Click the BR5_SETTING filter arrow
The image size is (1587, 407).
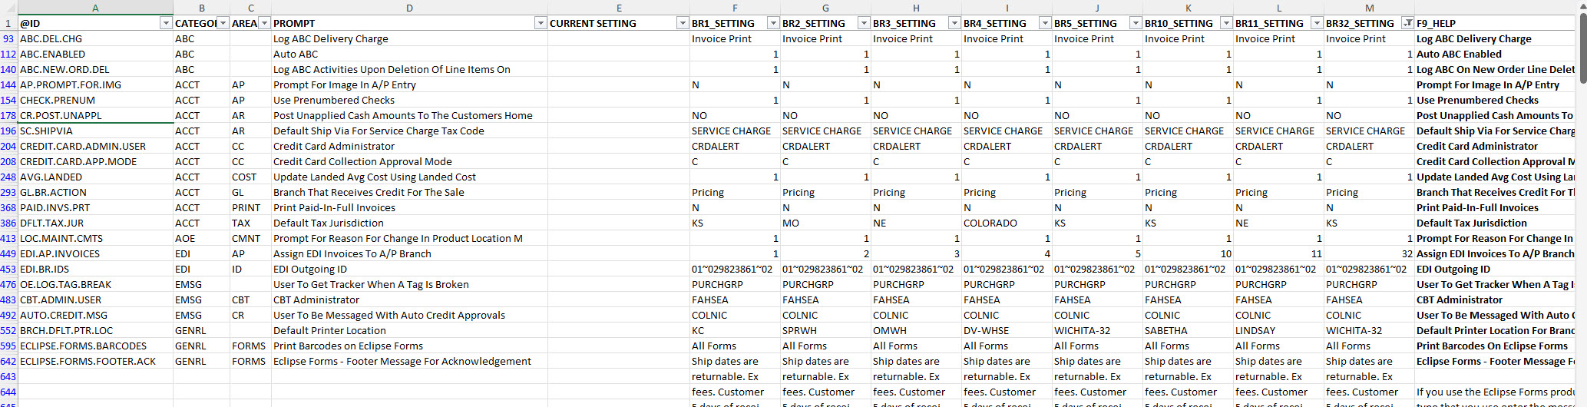(x=1136, y=24)
